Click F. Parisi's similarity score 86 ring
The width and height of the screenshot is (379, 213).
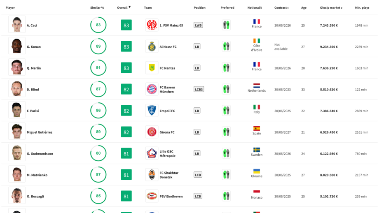98,111
